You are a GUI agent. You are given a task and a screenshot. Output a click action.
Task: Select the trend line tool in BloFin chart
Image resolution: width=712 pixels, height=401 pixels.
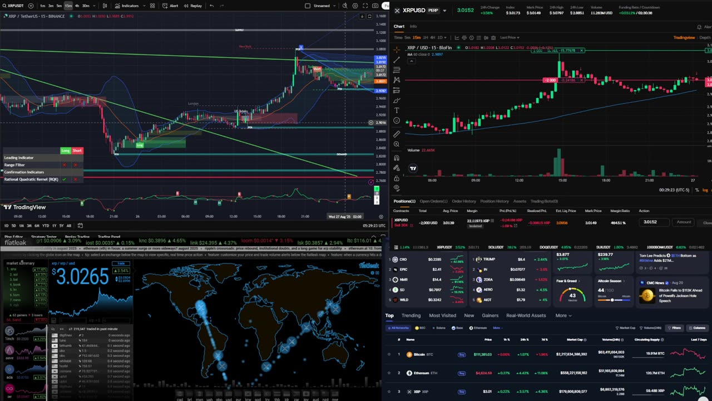396,60
